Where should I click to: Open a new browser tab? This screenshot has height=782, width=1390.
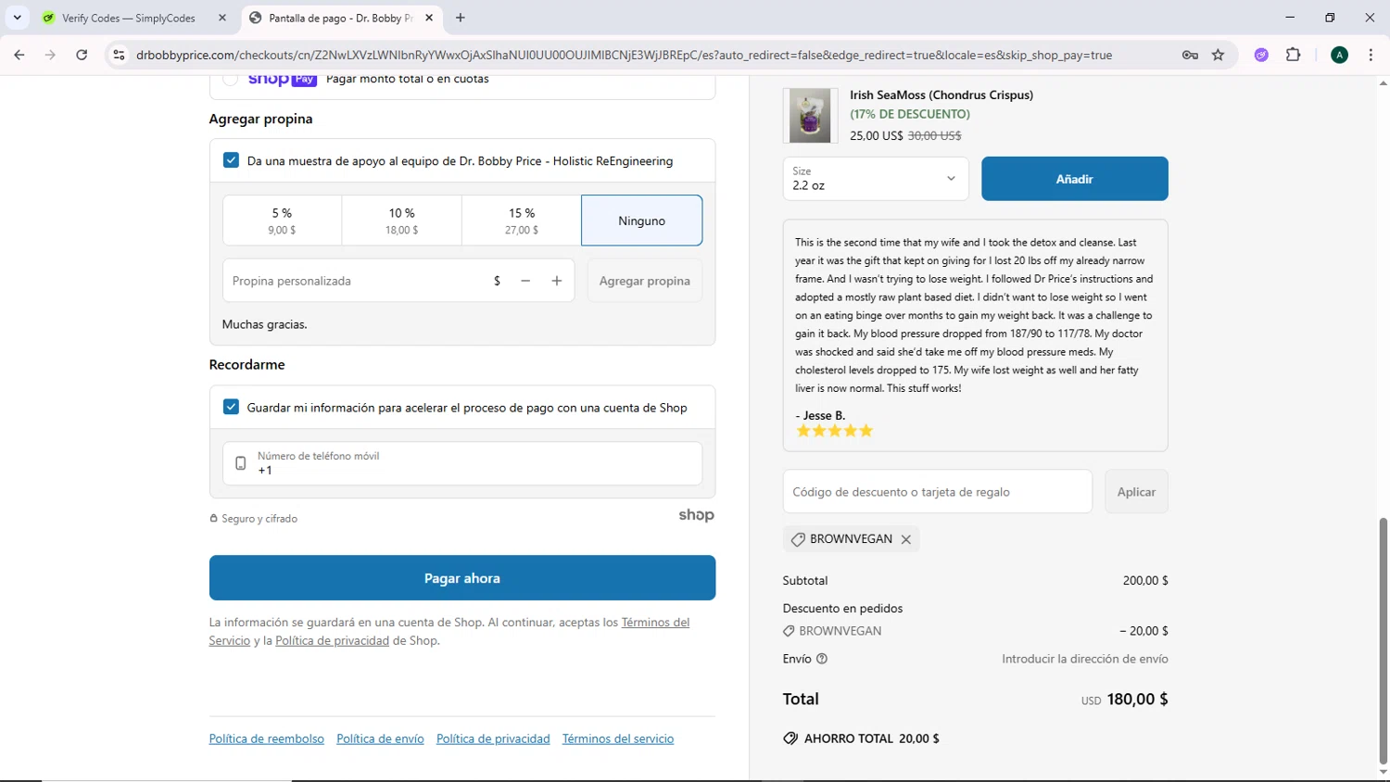(461, 18)
